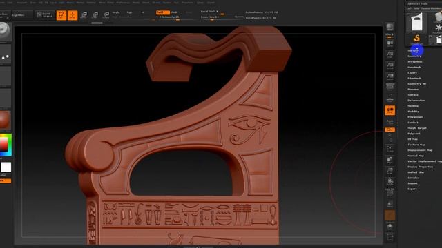Screen dimensions: 442x248
Task: Toggle Solo mode
Action: pyautogui.click(x=390, y=227)
